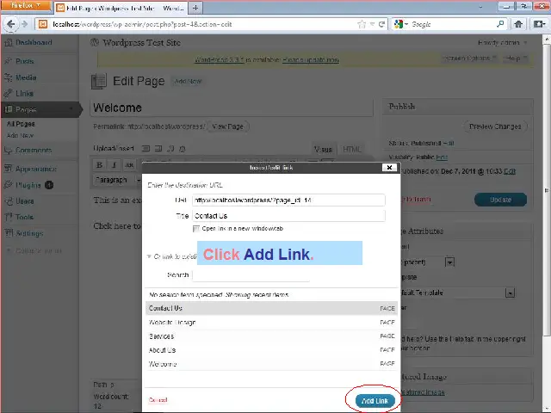The width and height of the screenshot is (551, 413).
Task: Open the Help tab
Action: click(516, 58)
